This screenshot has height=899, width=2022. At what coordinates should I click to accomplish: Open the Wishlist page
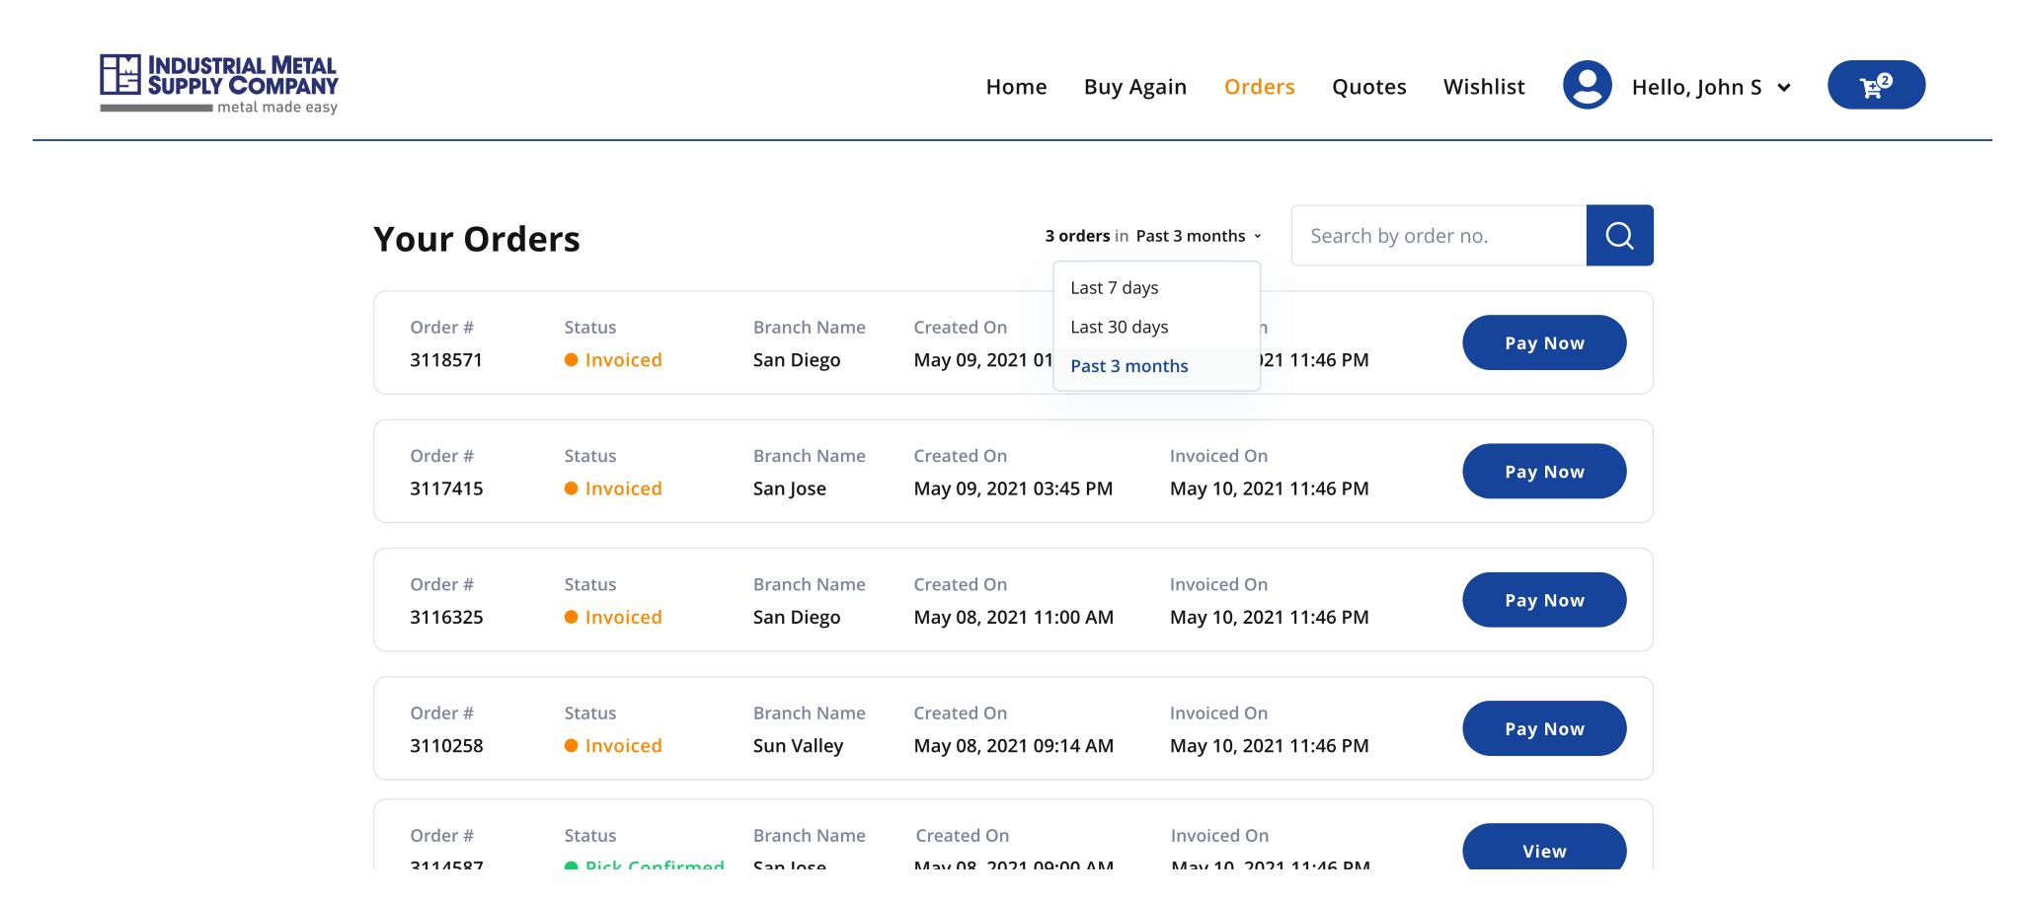[x=1484, y=87]
